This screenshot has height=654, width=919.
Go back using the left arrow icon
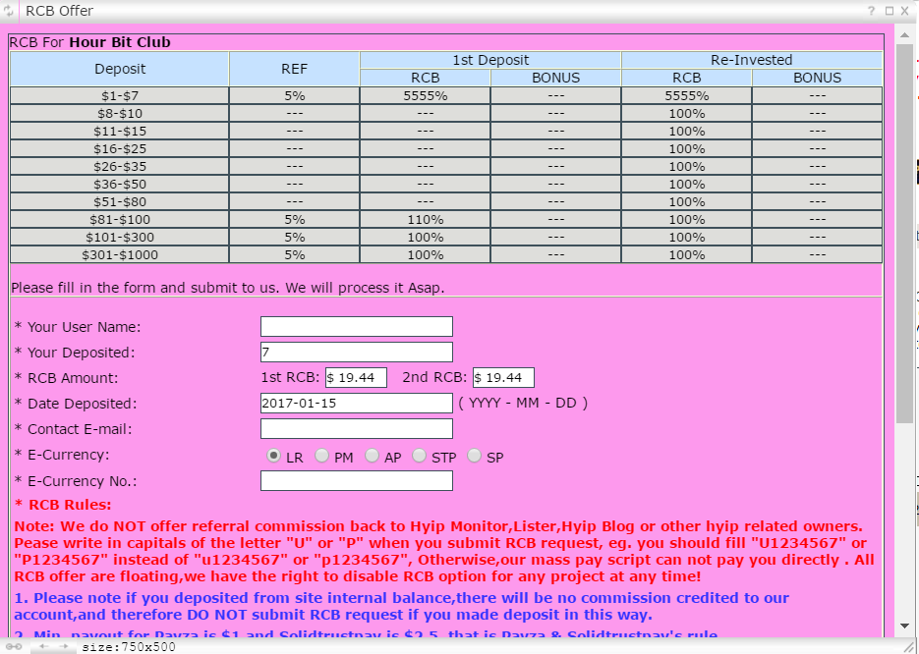click(x=44, y=646)
